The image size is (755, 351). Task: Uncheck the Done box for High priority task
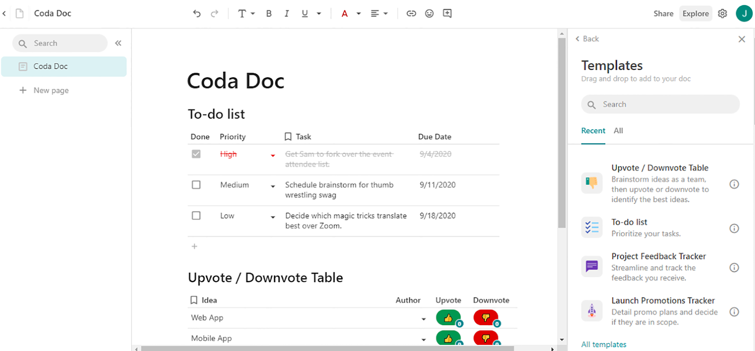click(x=196, y=154)
